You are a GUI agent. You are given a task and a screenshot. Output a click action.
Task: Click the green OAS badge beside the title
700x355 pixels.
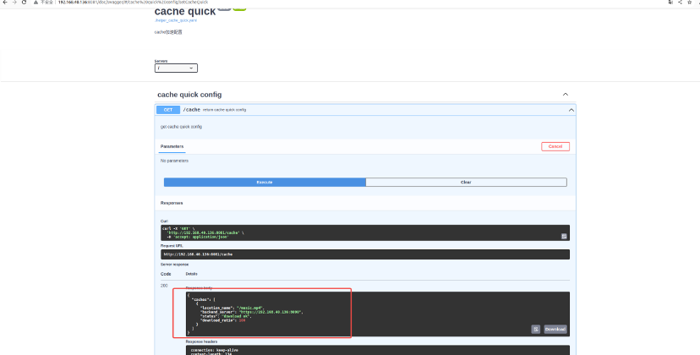click(239, 8)
